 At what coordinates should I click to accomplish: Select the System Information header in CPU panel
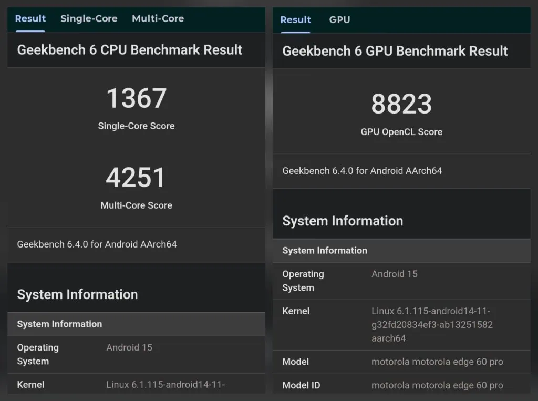click(x=77, y=295)
